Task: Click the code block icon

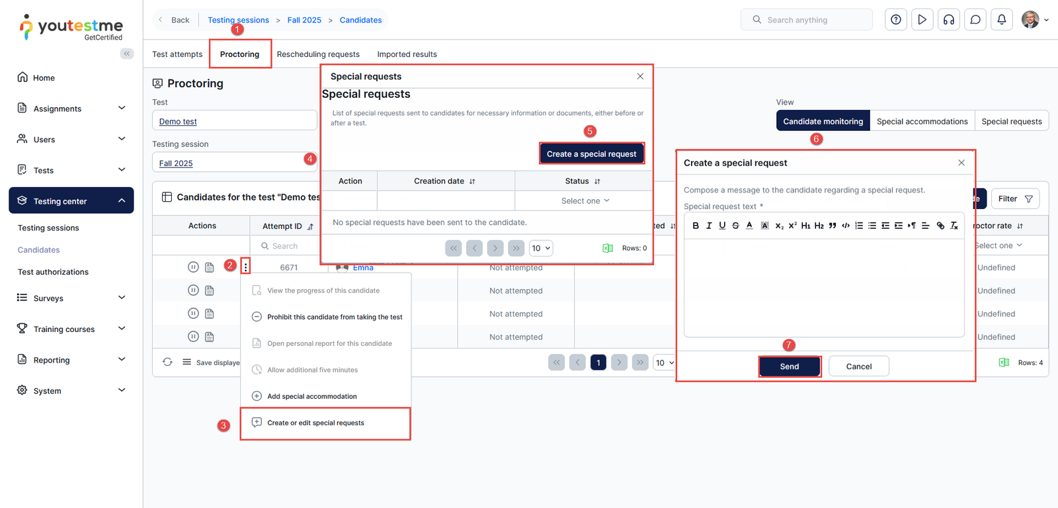Action: [x=846, y=226]
